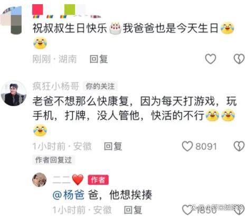Open the @杨爸 mention link
Screen dimensions: 248x216
(x=69, y=195)
